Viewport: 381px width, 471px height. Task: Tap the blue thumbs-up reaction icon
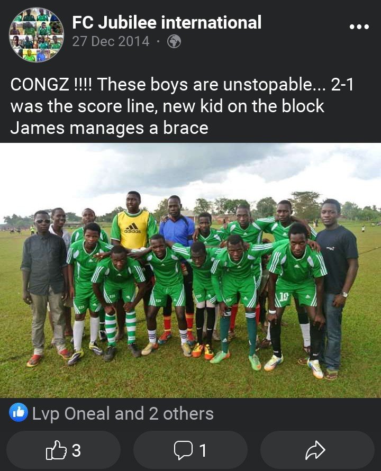click(19, 412)
